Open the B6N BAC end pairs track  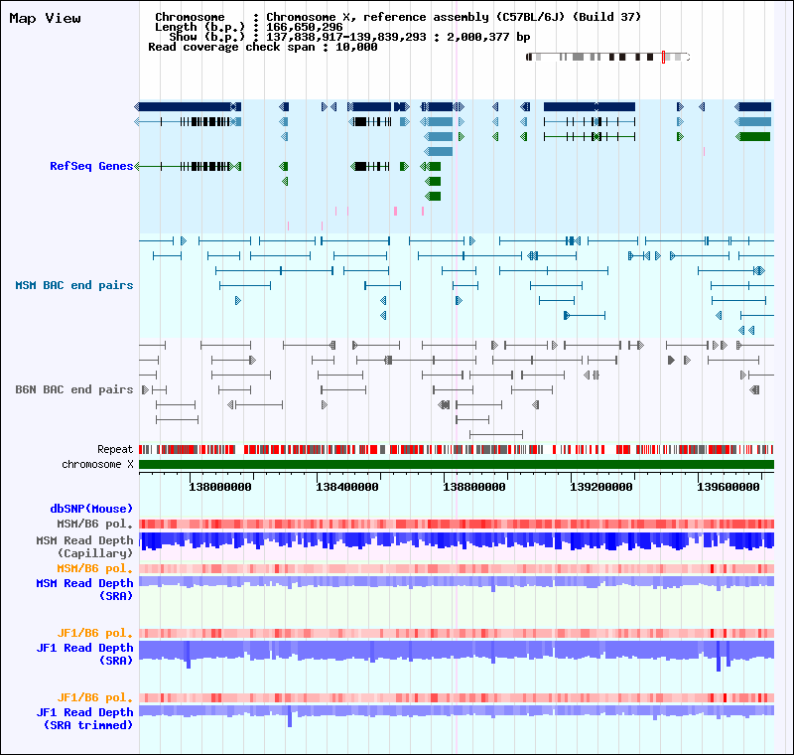click(73, 389)
